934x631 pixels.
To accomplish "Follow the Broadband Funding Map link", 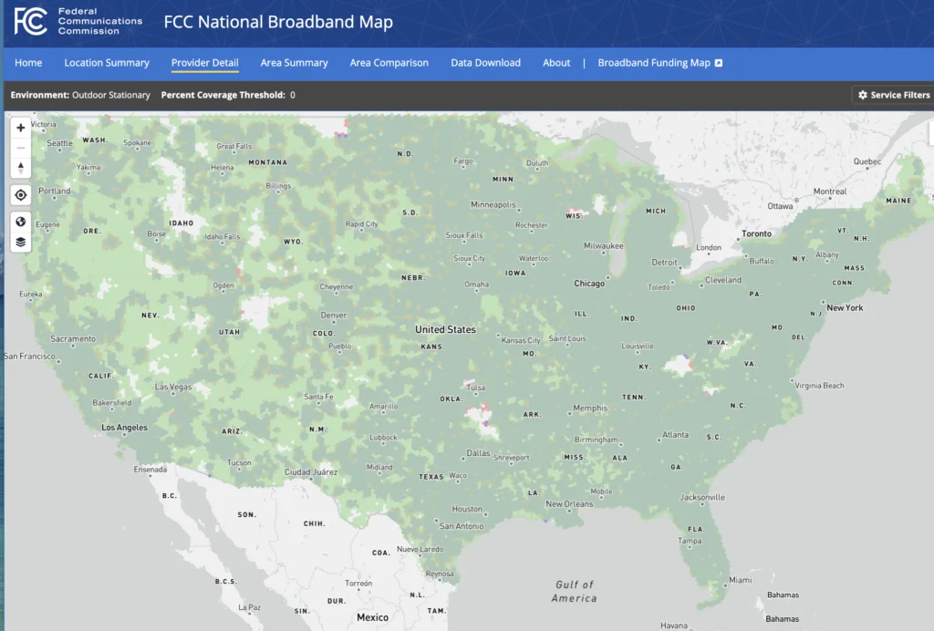I will point(654,63).
